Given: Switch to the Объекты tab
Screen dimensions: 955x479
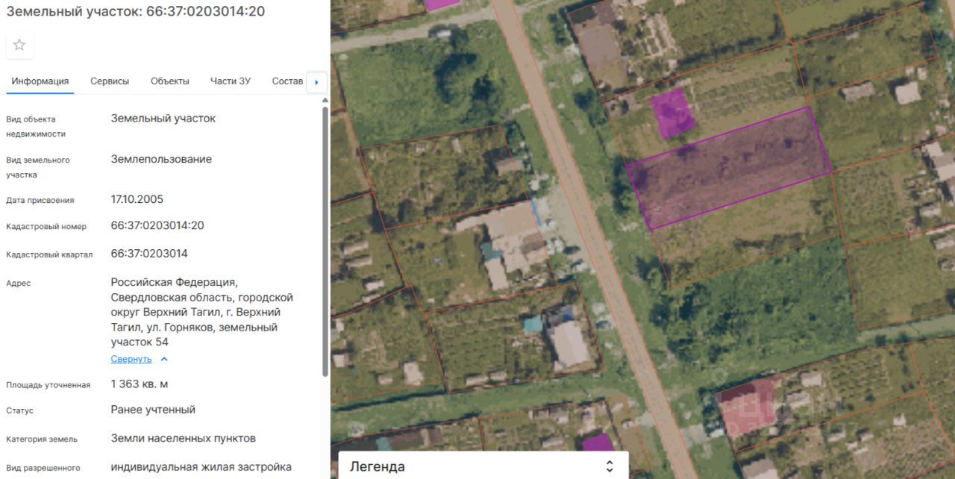Looking at the screenshot, I should pyautogui.click(x=170, y=81).
